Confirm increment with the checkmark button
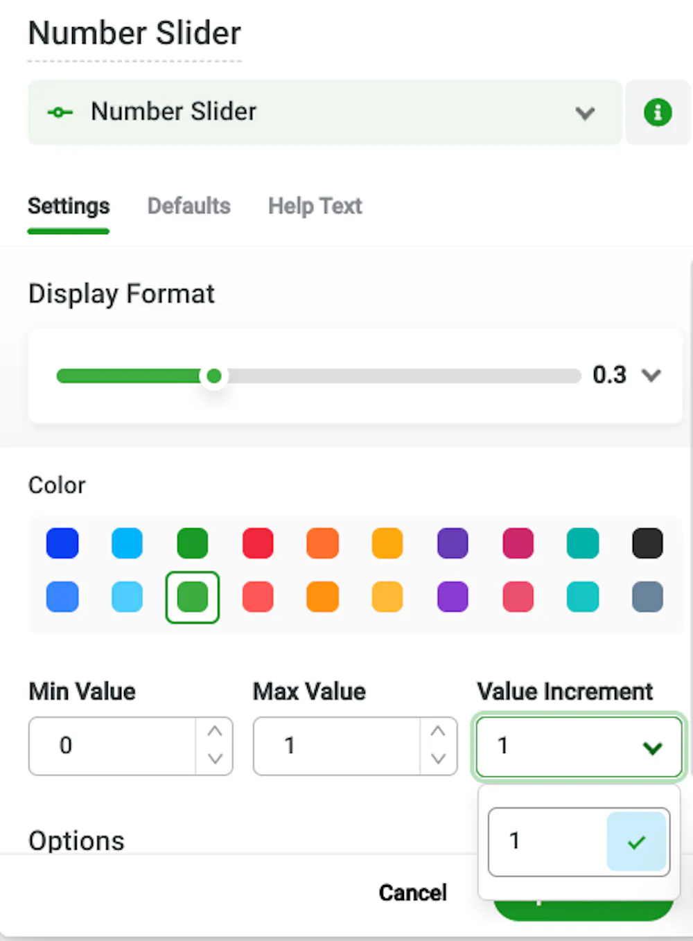Viewport: 693px width, 941px height. coord(636,842)
